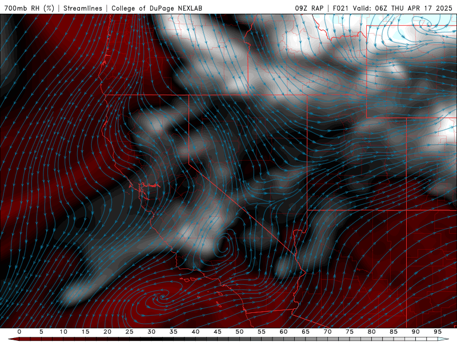Click the 80 tick label on the colorbar

[x=371, y=332]
